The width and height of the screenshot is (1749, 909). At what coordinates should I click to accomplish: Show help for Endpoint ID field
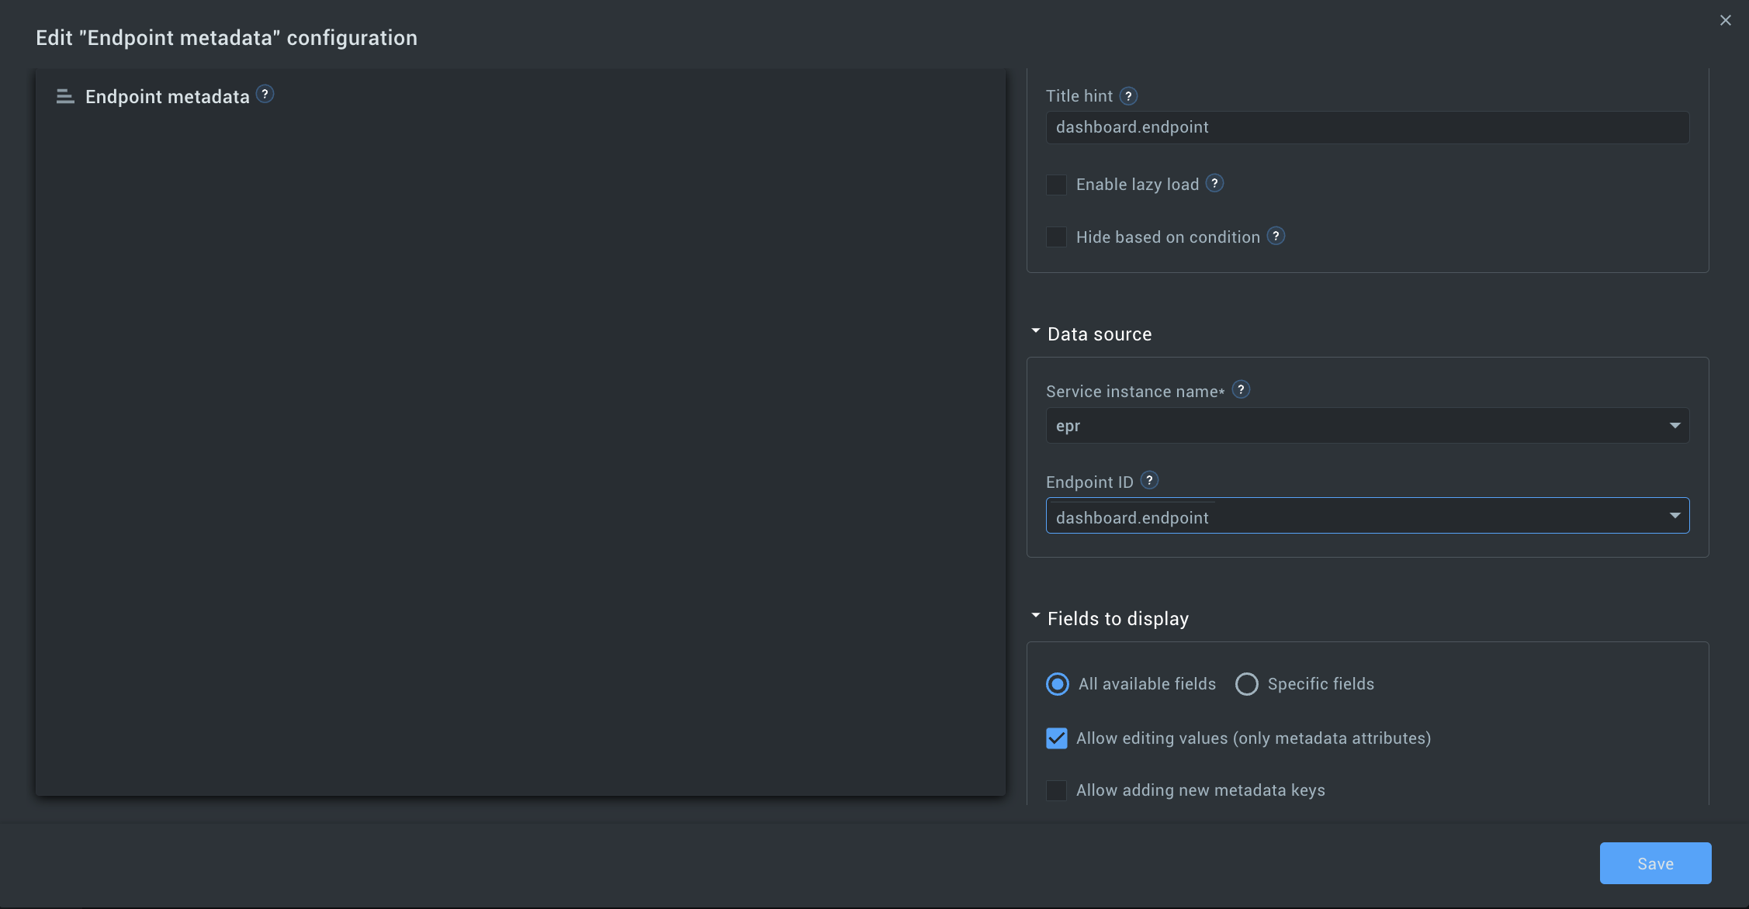point(1149,480)
